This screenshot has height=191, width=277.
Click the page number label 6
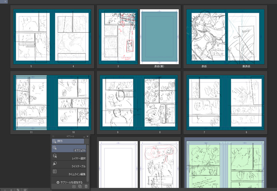tap(247, 132)
